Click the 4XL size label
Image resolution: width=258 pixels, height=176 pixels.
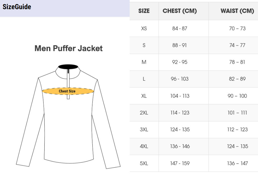point(144,146)
